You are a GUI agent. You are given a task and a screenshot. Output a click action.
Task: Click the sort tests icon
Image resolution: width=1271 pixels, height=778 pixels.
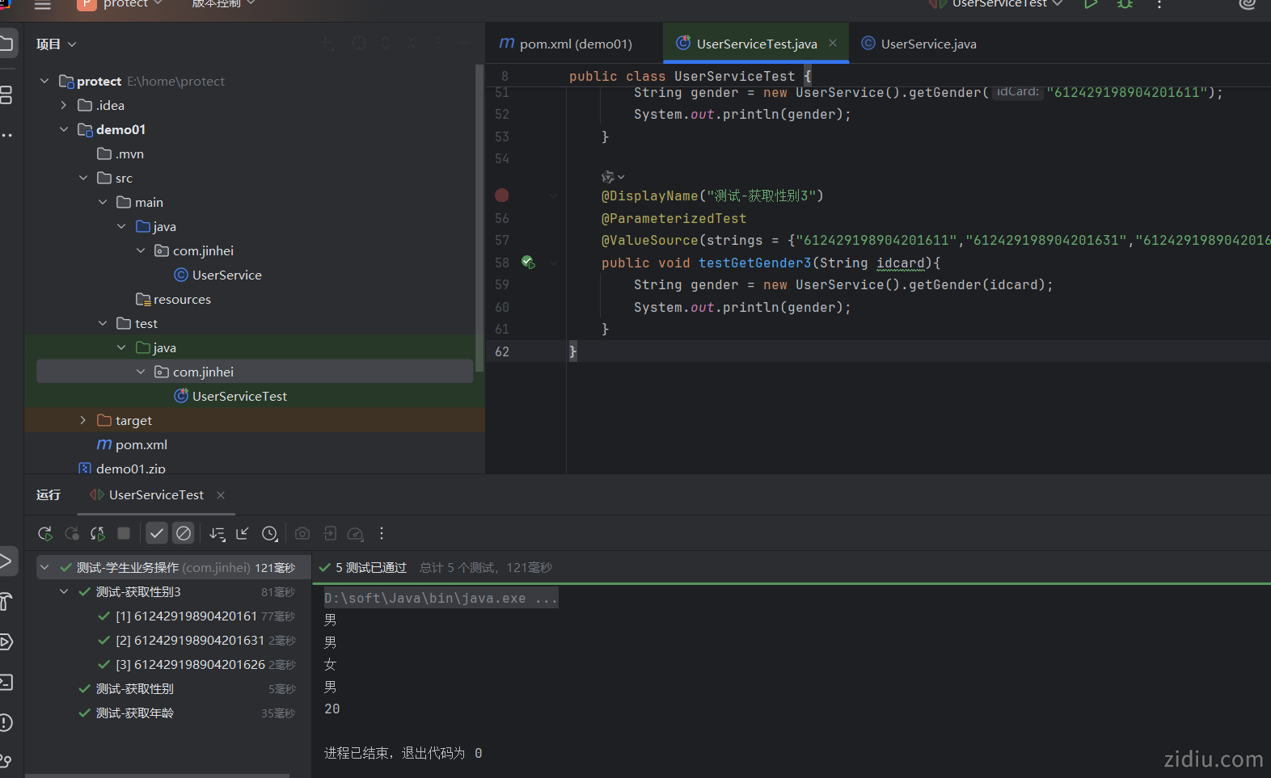click(217, 533)
